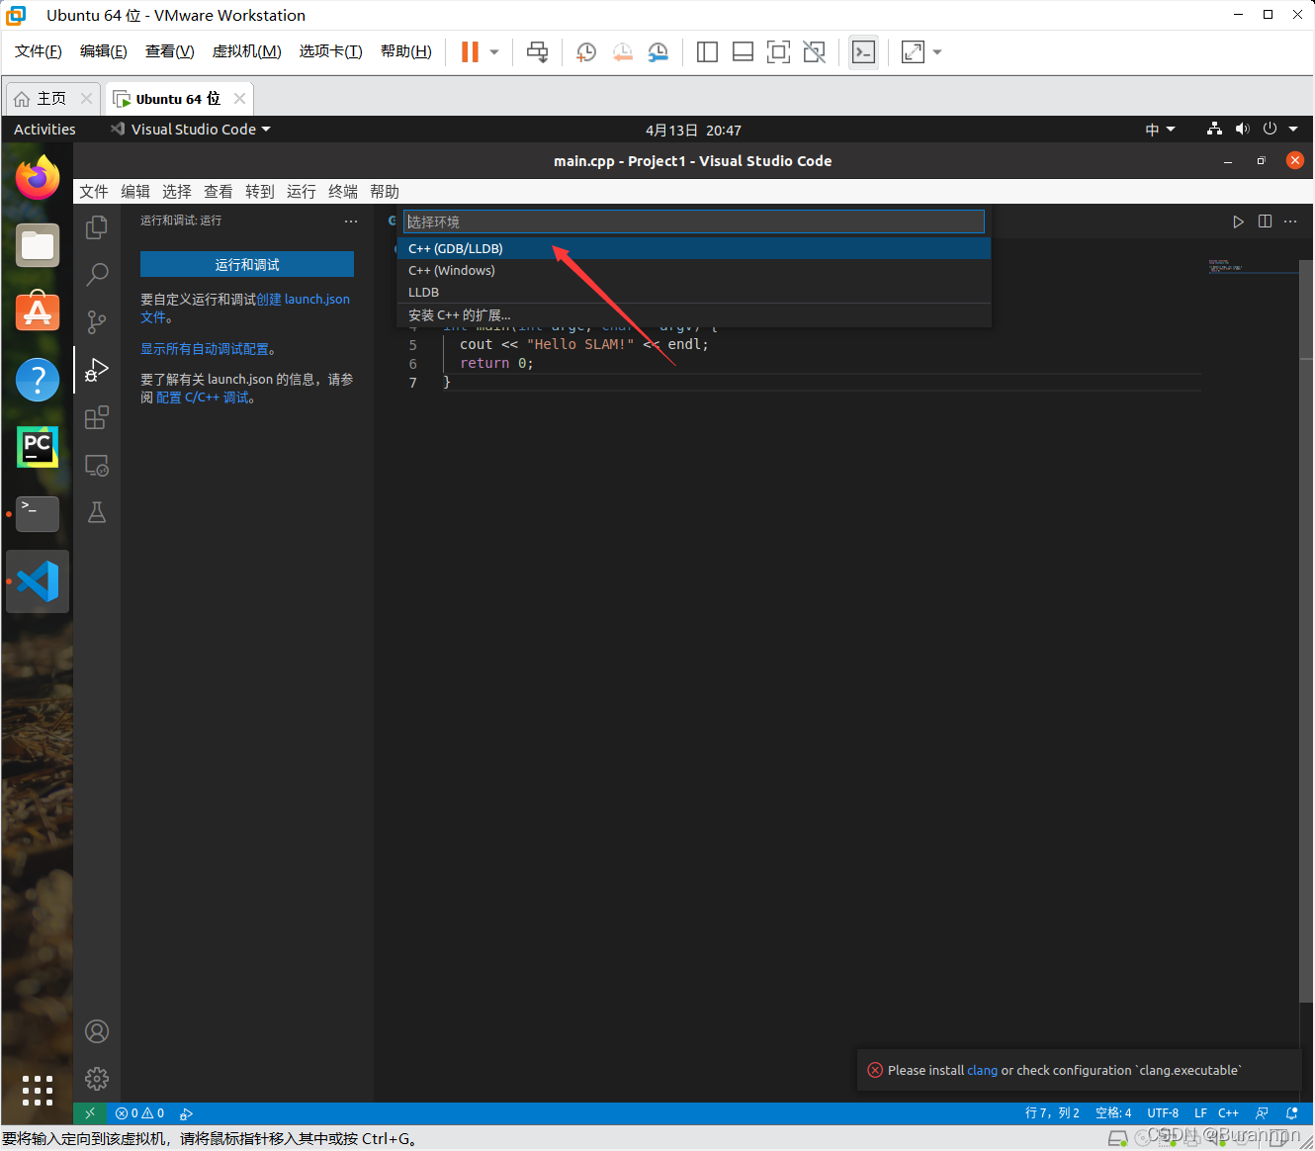1315x1151 pixels.
Task: Open VS Code 终端 menu
Action: pos(343,192)
